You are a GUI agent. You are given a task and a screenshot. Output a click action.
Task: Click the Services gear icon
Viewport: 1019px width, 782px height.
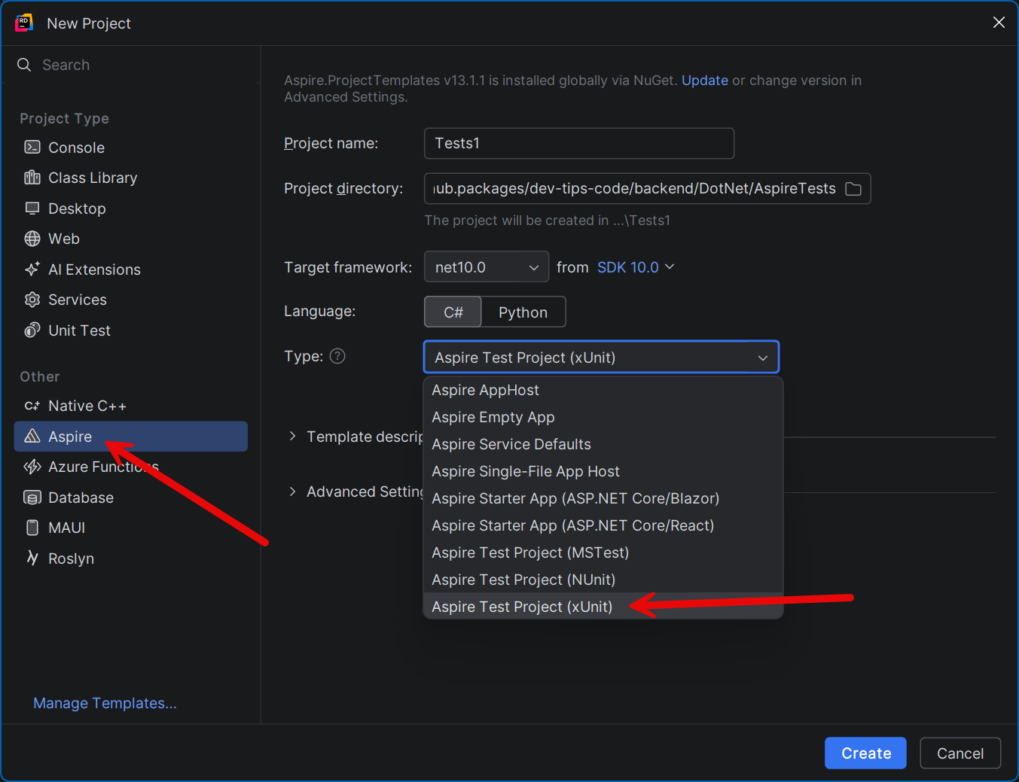(32, 300)
